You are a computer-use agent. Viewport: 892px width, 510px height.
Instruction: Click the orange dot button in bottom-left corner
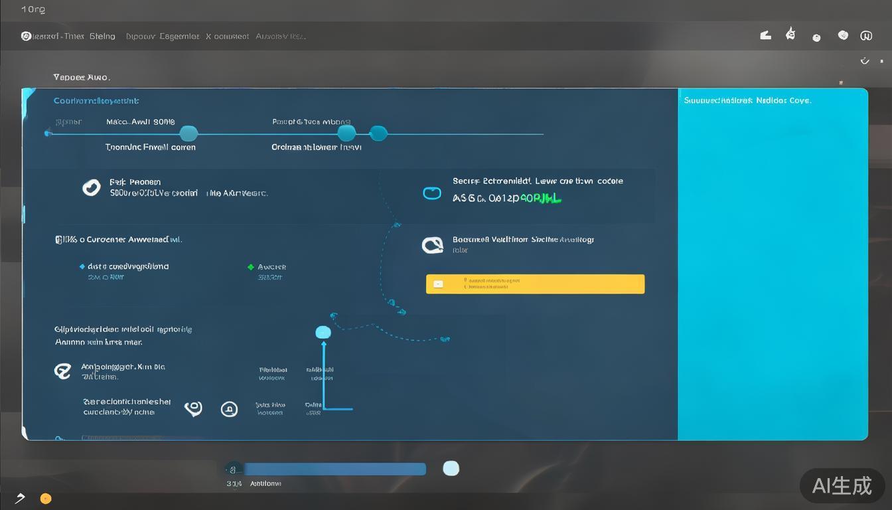[x=46, y=499]
